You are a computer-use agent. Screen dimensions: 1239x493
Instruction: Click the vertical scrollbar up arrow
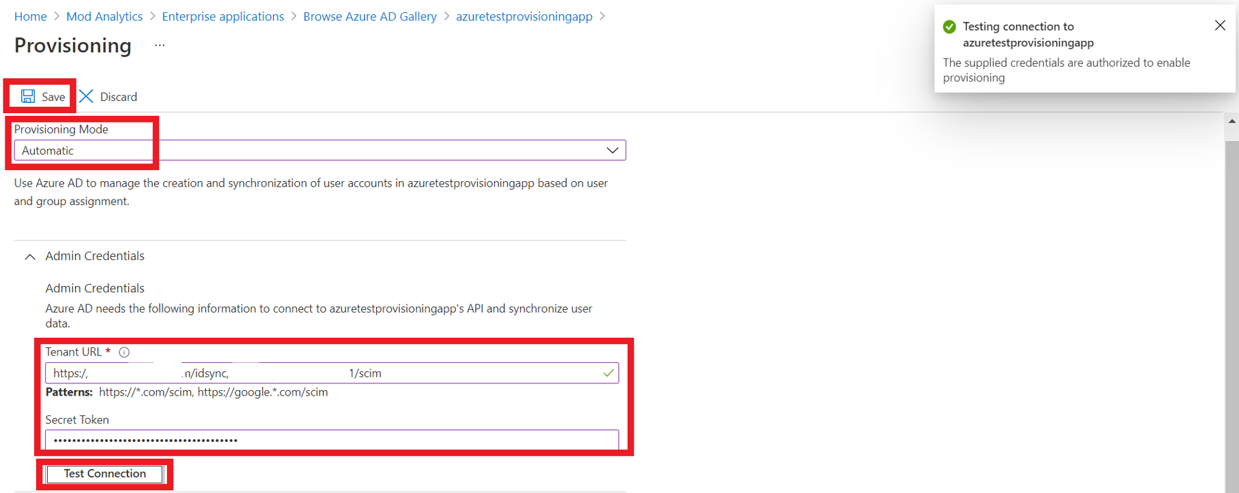(1232, 121)
